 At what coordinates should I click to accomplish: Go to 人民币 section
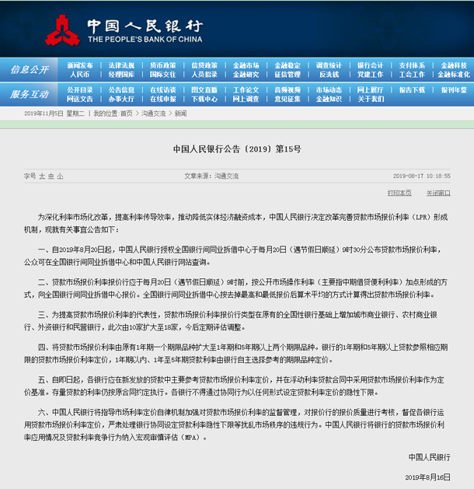pyautogui.click(x=80, y=75)
